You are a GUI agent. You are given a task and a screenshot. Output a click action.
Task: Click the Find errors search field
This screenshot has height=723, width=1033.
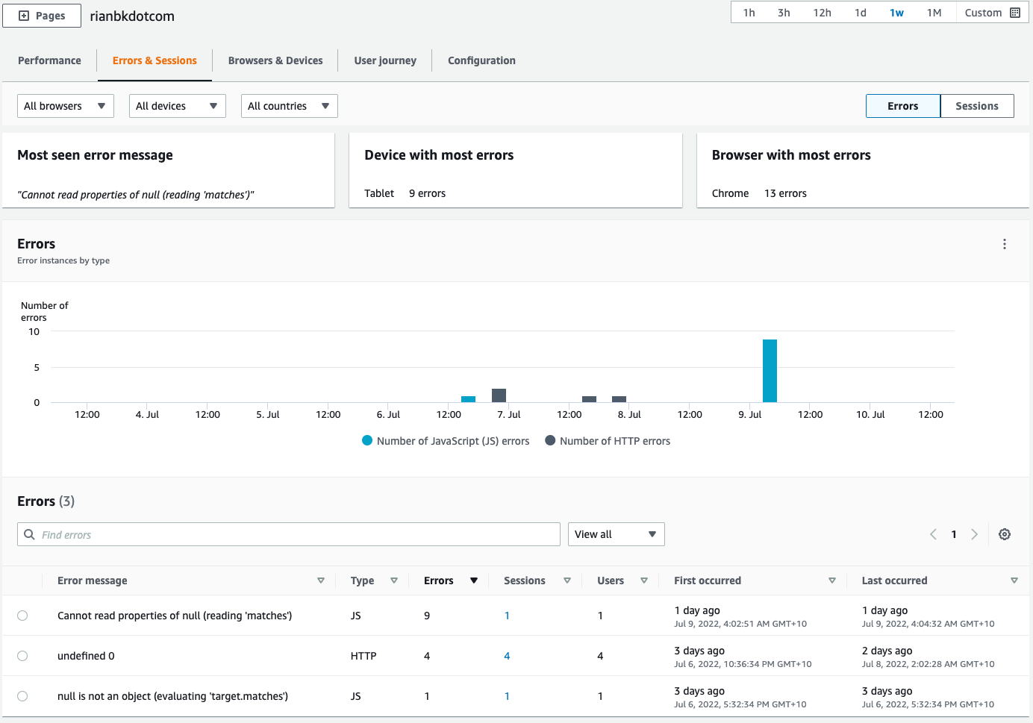(289, 534)
